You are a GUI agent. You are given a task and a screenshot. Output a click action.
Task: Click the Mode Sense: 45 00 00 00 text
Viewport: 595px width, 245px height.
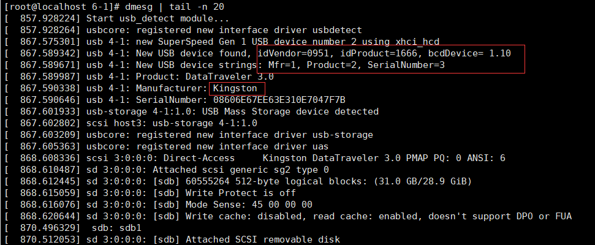[x=249, y=205]
